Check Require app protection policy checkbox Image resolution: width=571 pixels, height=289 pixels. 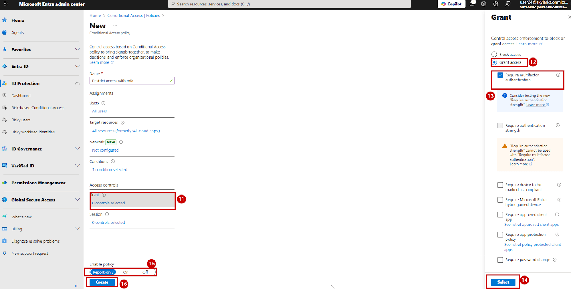point(500,235)
